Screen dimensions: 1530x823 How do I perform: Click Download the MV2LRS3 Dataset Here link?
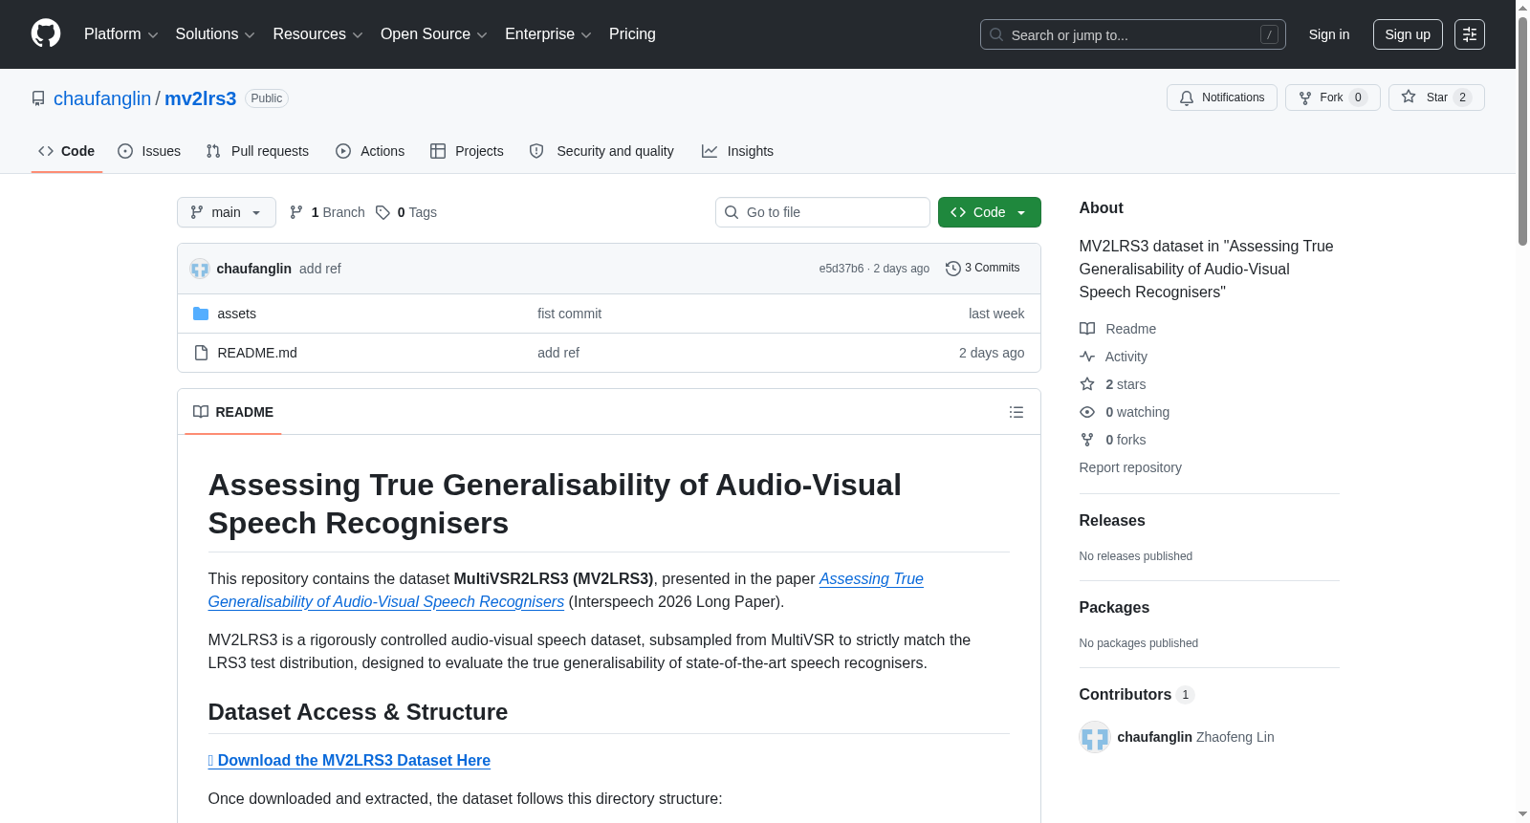click(x=349, y=760)
